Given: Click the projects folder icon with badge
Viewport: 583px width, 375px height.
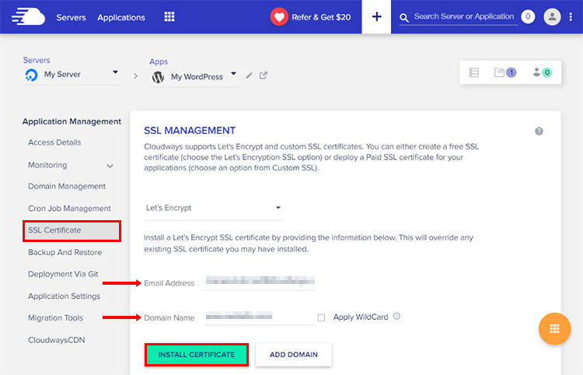Looking at the screenshot, I should pos(505,72).
